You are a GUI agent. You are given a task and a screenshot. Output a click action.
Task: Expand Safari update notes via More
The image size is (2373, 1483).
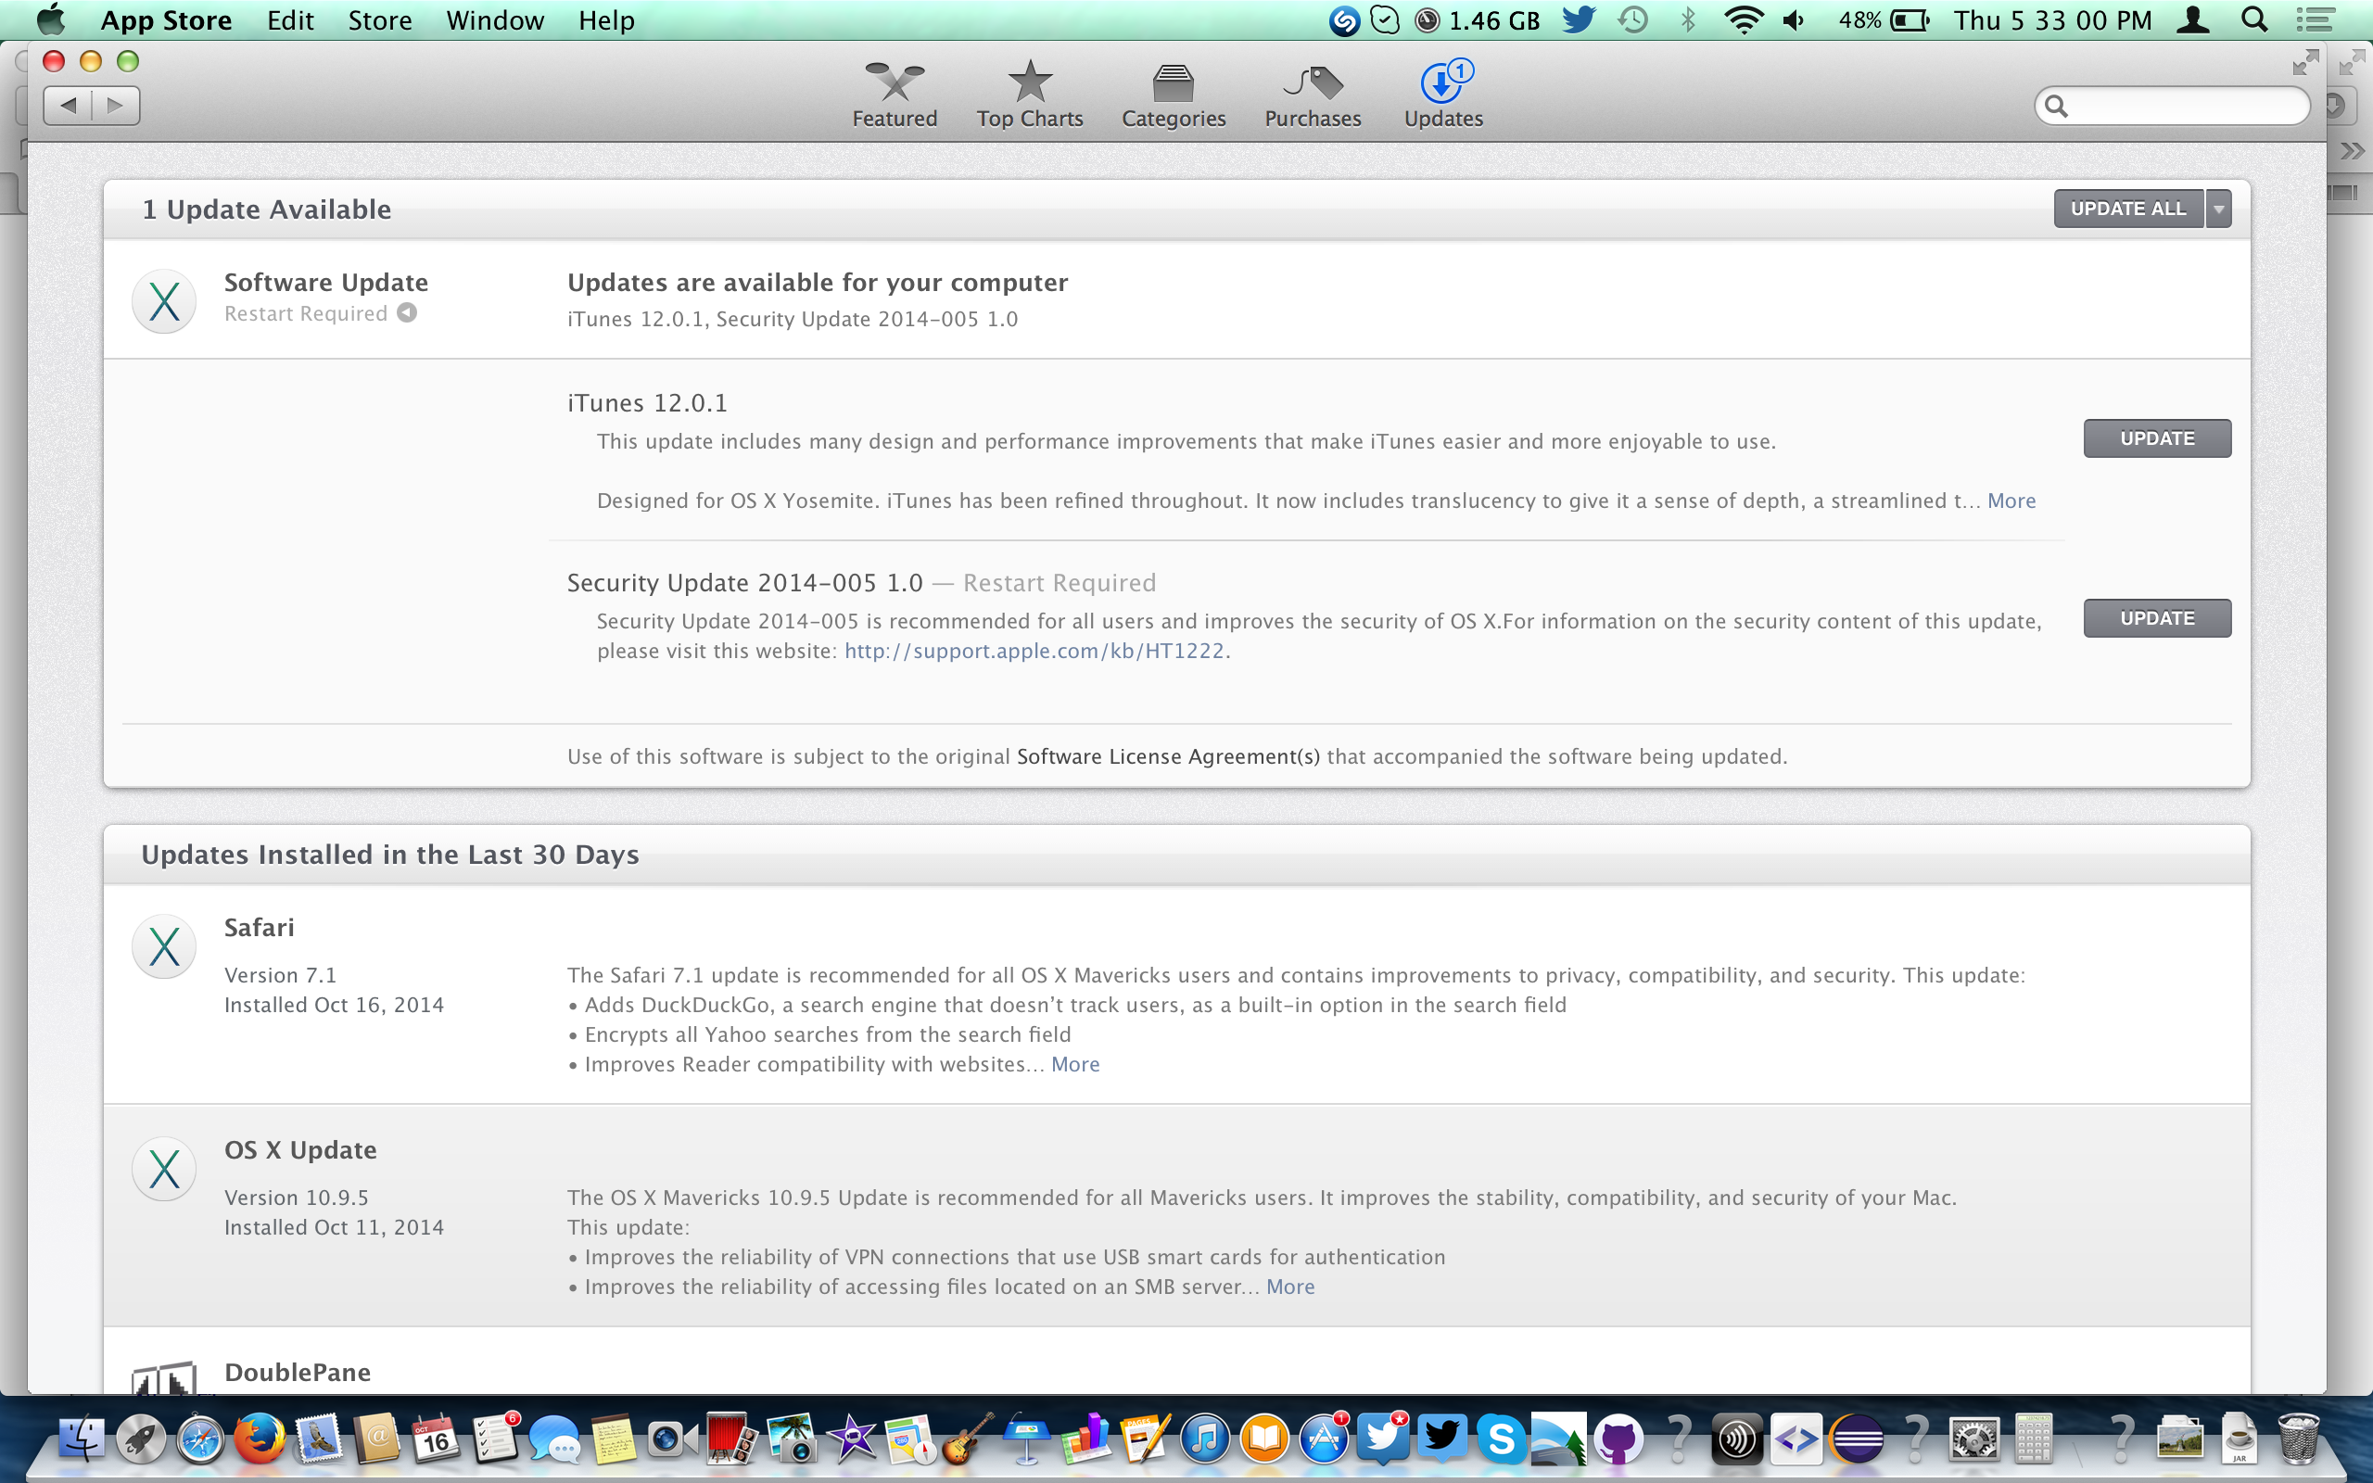tap(1074, 1064)
